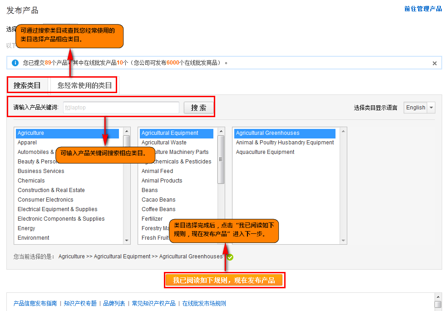The image size is (444, 311).
Task: Switch to 搜索类目 tab
Action: [27, 85]
